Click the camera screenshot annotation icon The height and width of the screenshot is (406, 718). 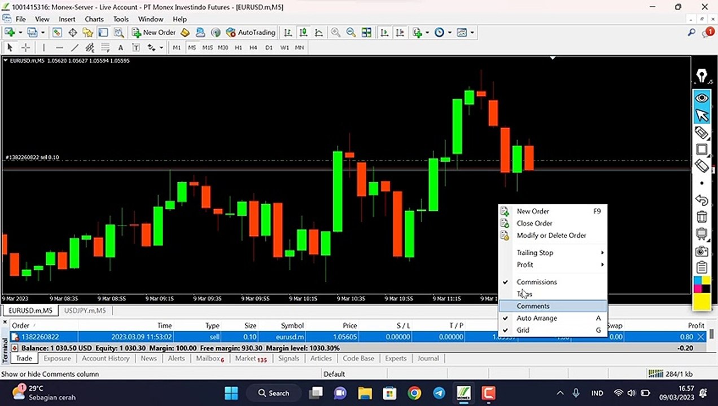pos(702,251)
